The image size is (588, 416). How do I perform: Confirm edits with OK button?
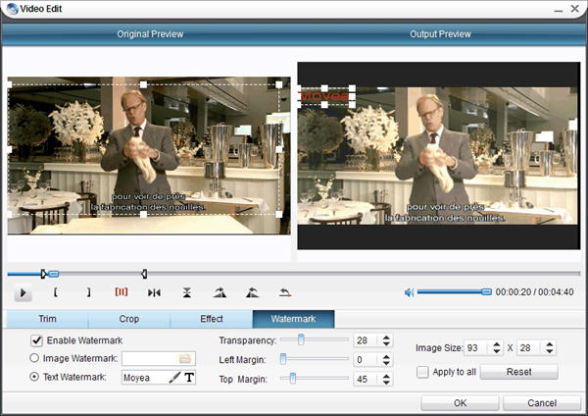(460, 403)
